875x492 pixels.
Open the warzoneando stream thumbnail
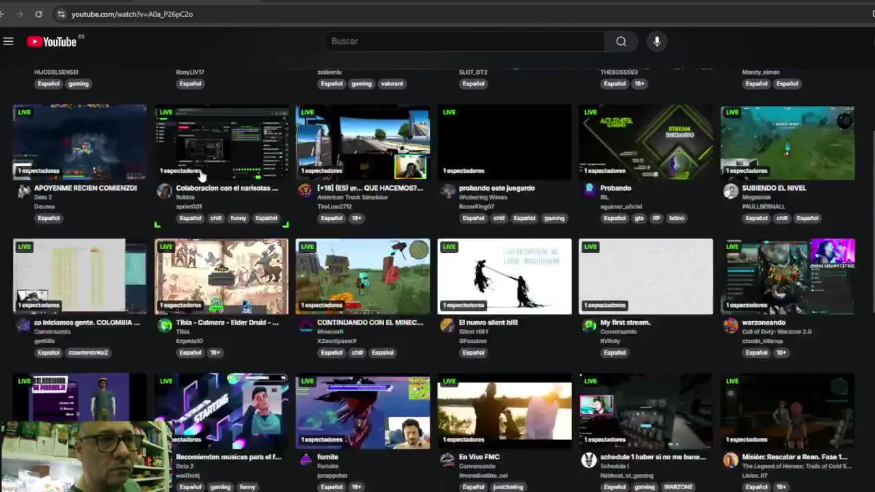(787, 277)
